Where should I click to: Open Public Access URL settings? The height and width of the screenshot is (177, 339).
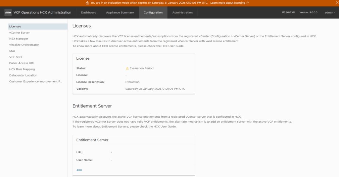[x=22, y=63]
